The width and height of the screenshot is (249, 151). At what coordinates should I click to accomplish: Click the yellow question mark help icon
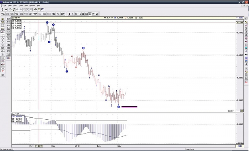pyautogui.click(x=39, y=10)
